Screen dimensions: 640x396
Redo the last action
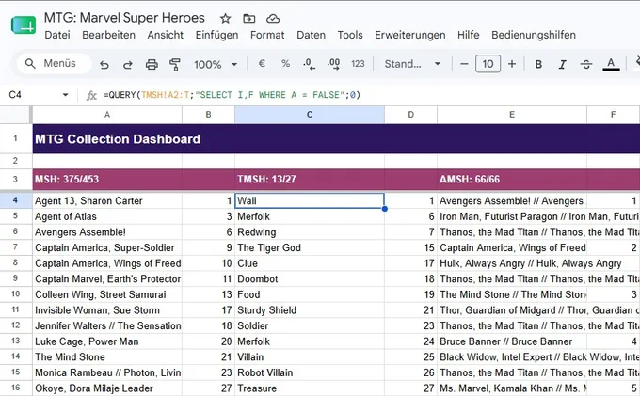[128, 64]
